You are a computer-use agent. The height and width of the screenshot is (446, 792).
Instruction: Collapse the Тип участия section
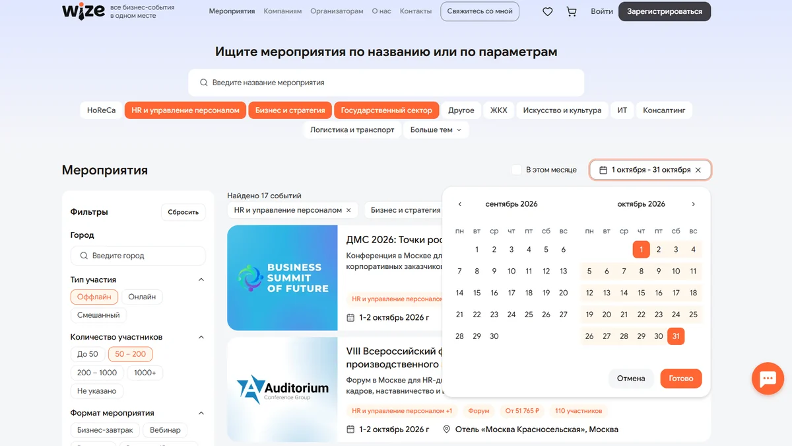coord(201,279)
